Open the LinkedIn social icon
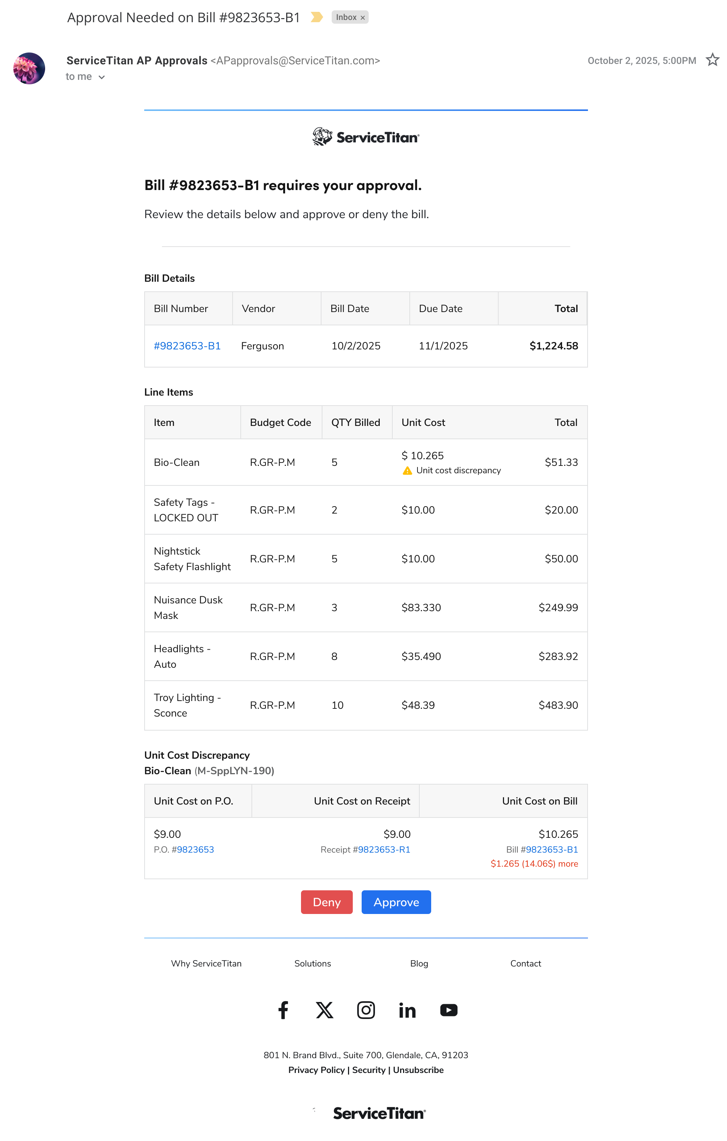Viewport: 727px width, 1141px height. coord(408,1010)
